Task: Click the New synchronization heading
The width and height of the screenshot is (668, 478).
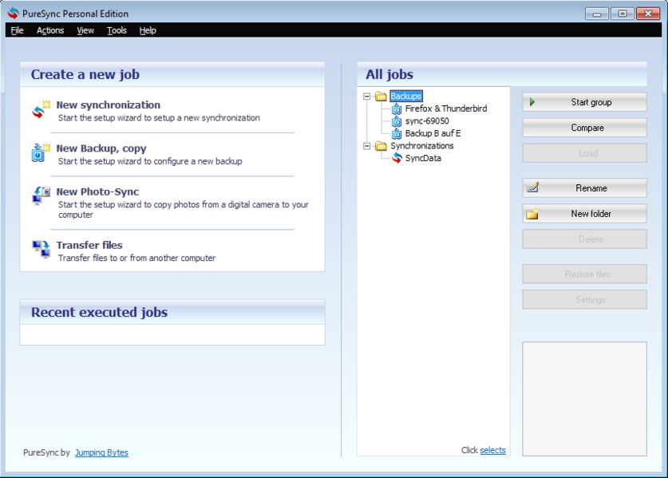Action: point(109,105)
